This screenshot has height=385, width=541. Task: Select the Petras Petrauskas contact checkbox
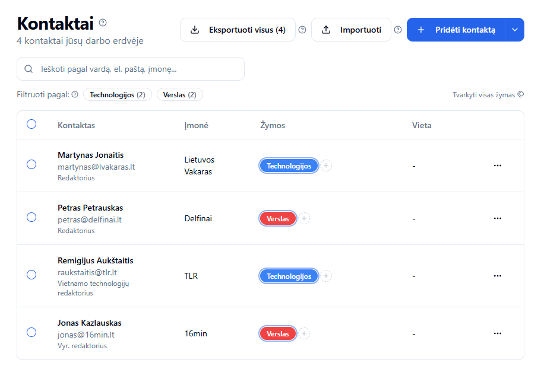31,217
